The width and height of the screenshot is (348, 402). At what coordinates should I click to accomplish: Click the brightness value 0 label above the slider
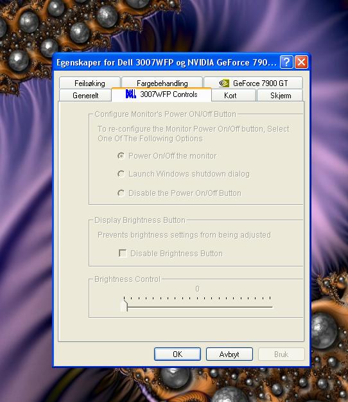coord(197,289)
